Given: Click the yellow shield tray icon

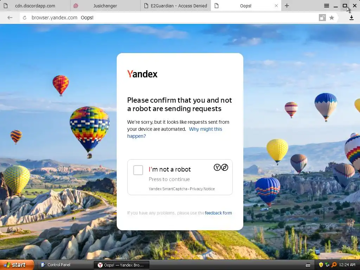Looking at the screenshot, I should (321, 265).
